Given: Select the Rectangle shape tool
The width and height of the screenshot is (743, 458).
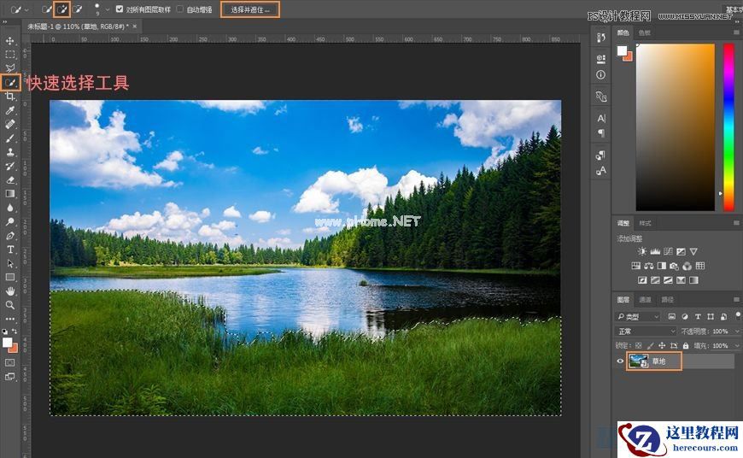Looking at the screenshot, I should (10, 277).
